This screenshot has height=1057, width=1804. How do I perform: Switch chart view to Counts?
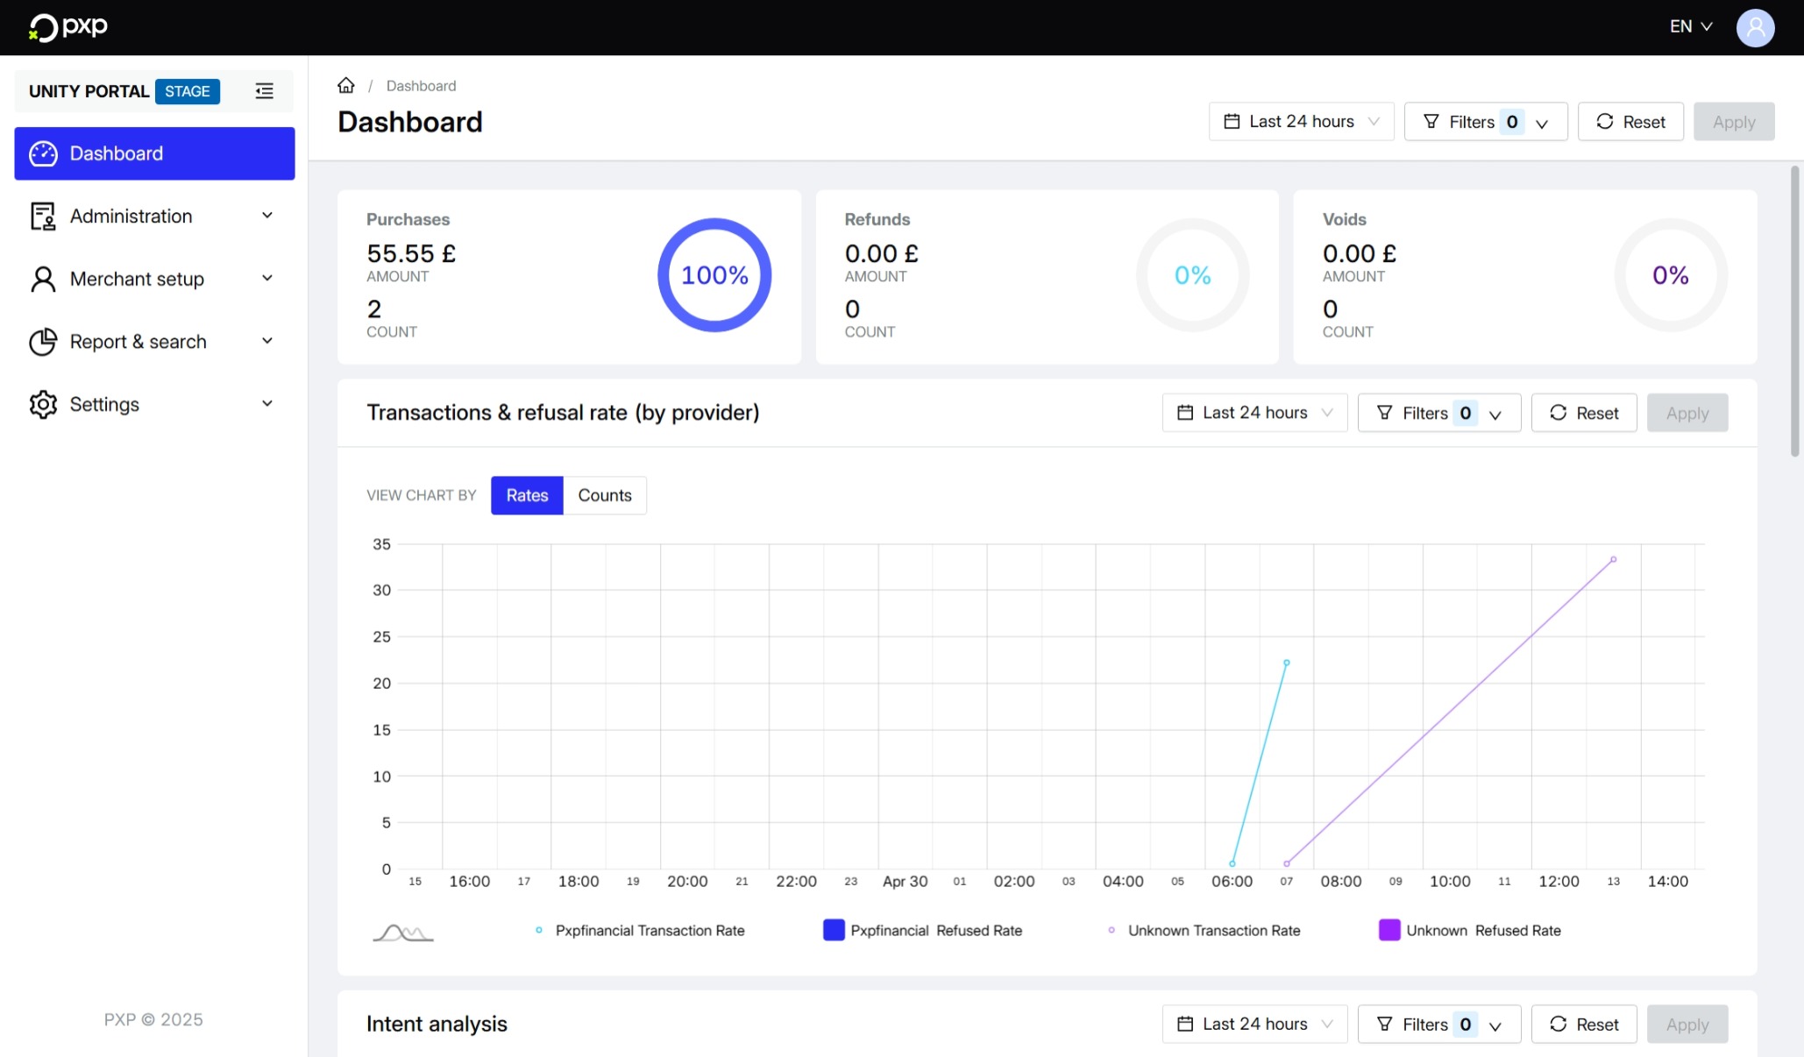tap(604, 495)
